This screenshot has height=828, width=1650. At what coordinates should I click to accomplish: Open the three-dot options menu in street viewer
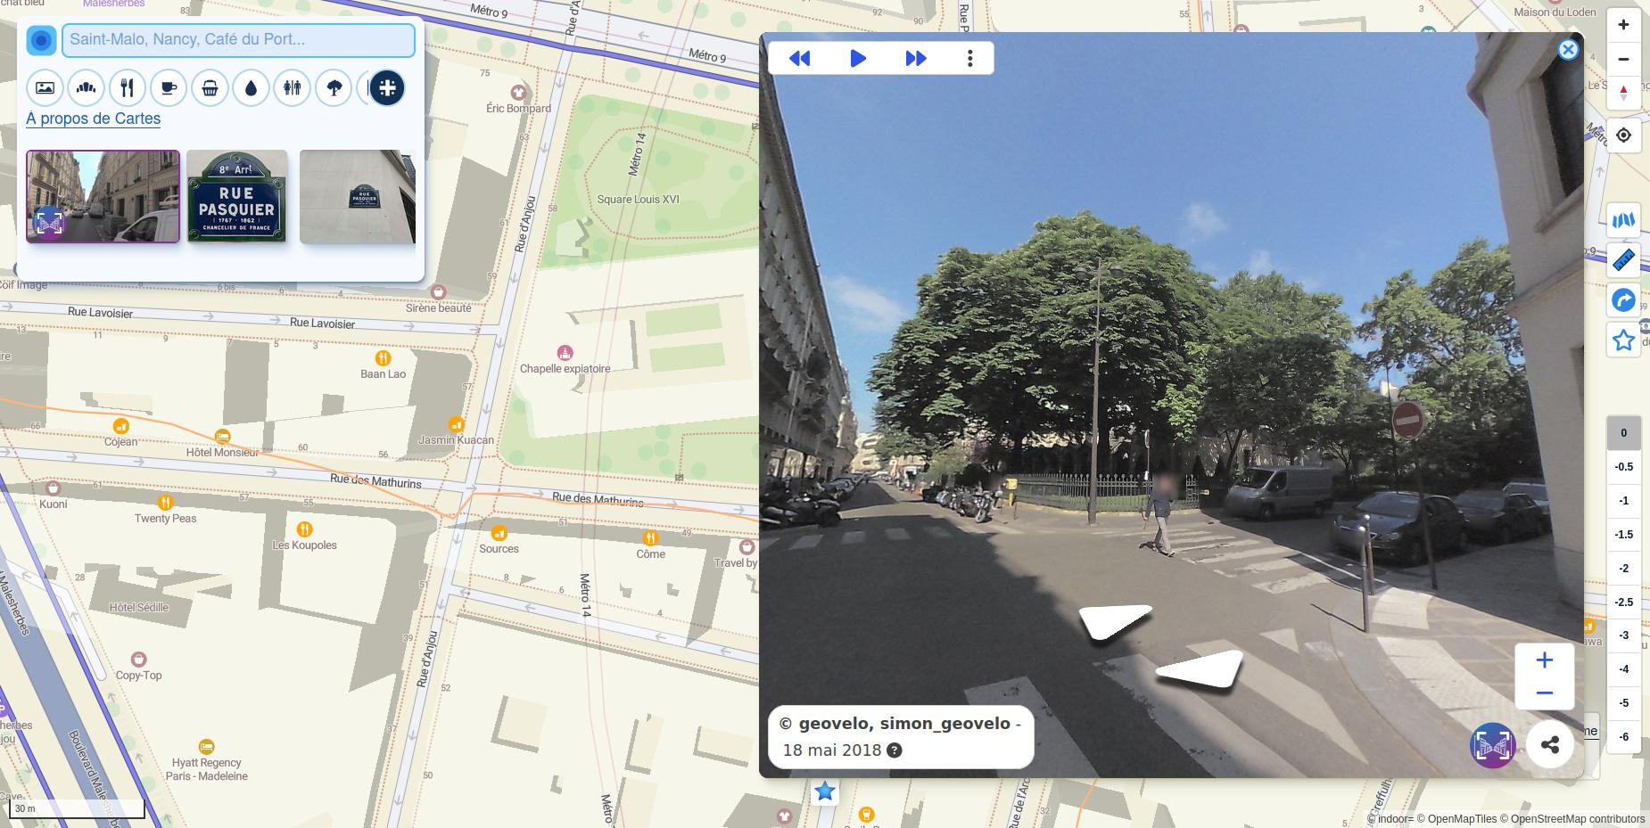(x=969, y=58)
